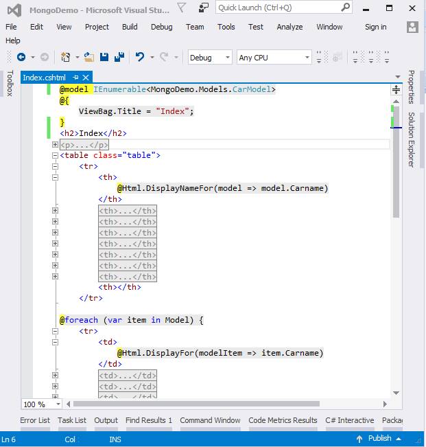
Task: Click the Sign in link
Action: point(375,27)
